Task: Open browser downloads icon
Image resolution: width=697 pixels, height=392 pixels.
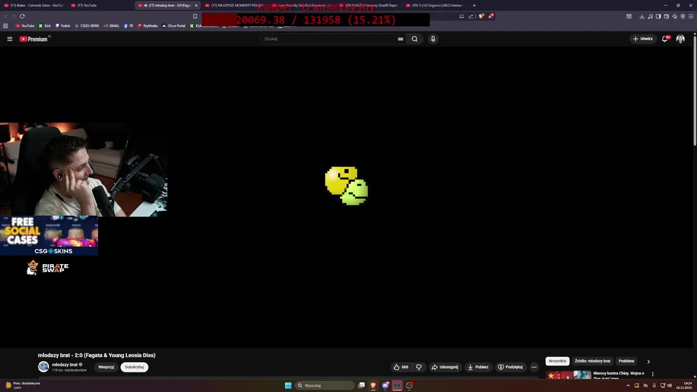Action: (642, 16)
